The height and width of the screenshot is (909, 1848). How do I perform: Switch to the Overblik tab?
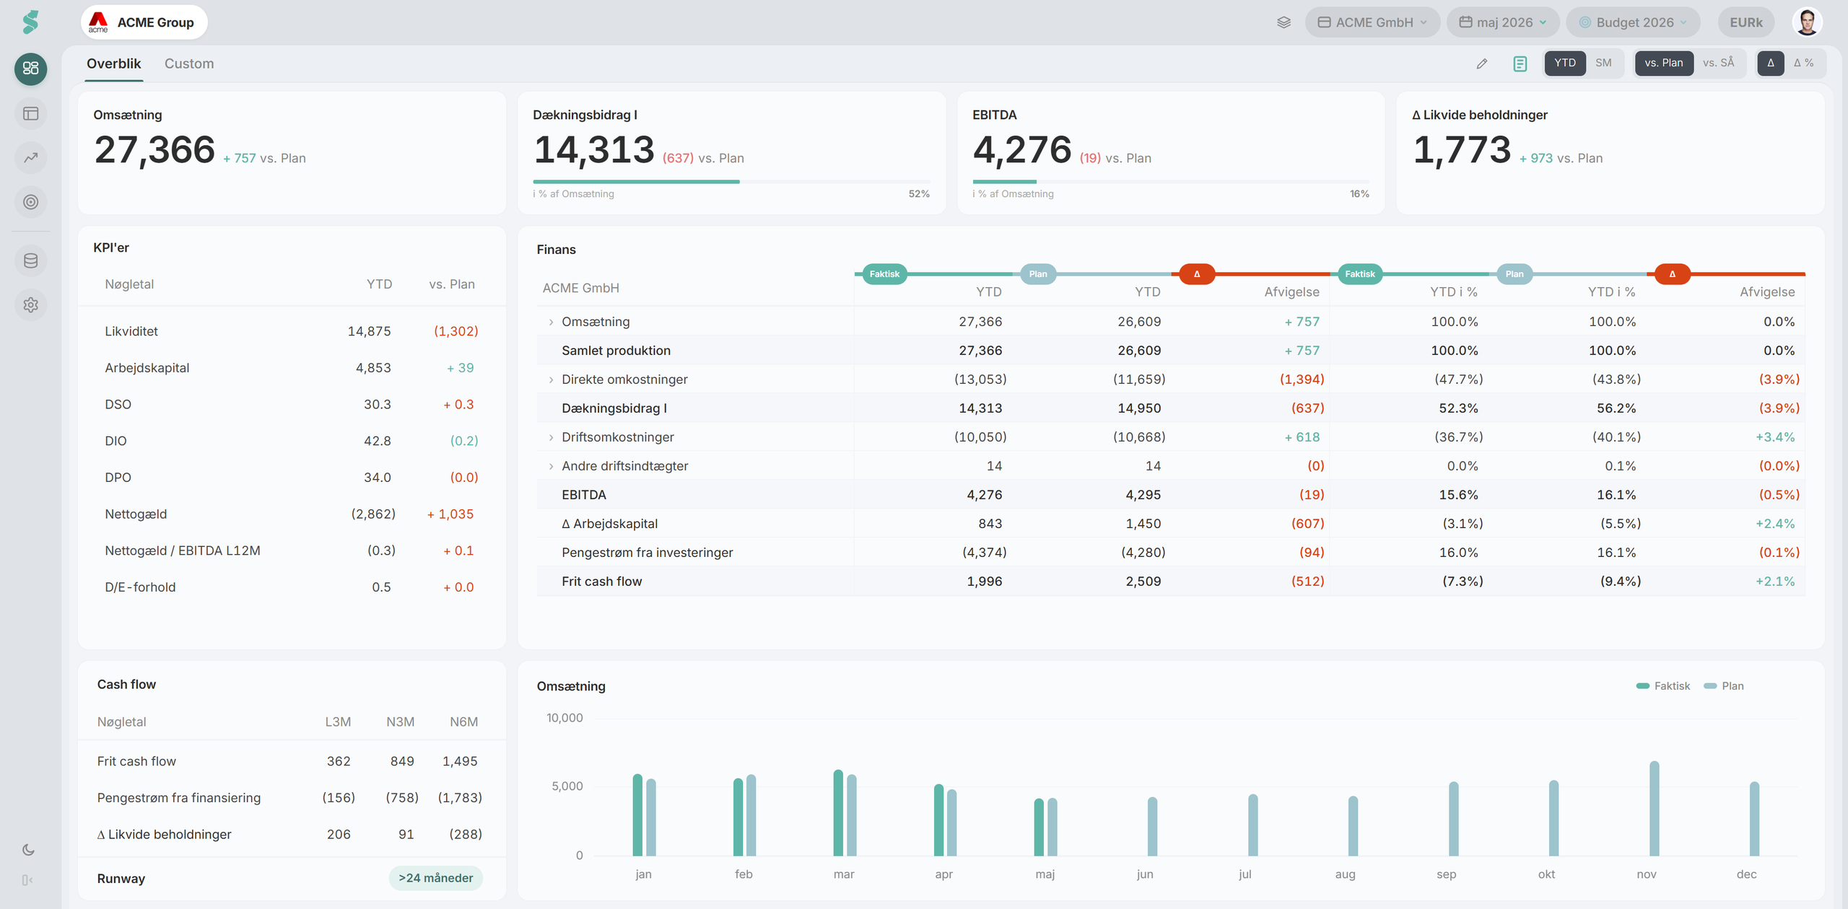click(x=113, y=63)
